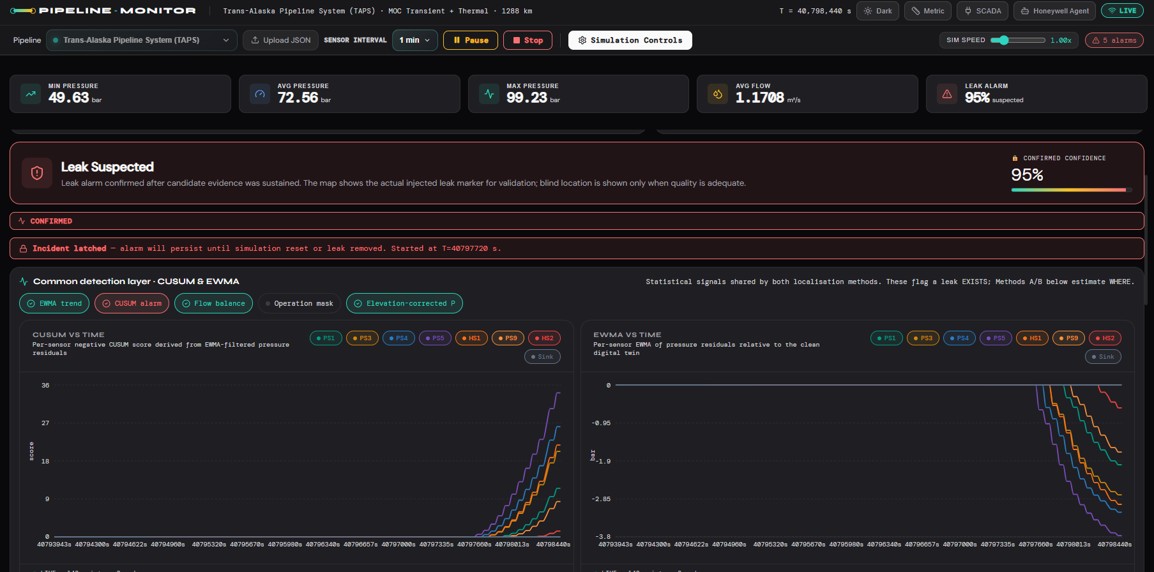The image size is (1154, 572).
Task: Click the Min Pressure value 49.63
Action: point(68,98)
